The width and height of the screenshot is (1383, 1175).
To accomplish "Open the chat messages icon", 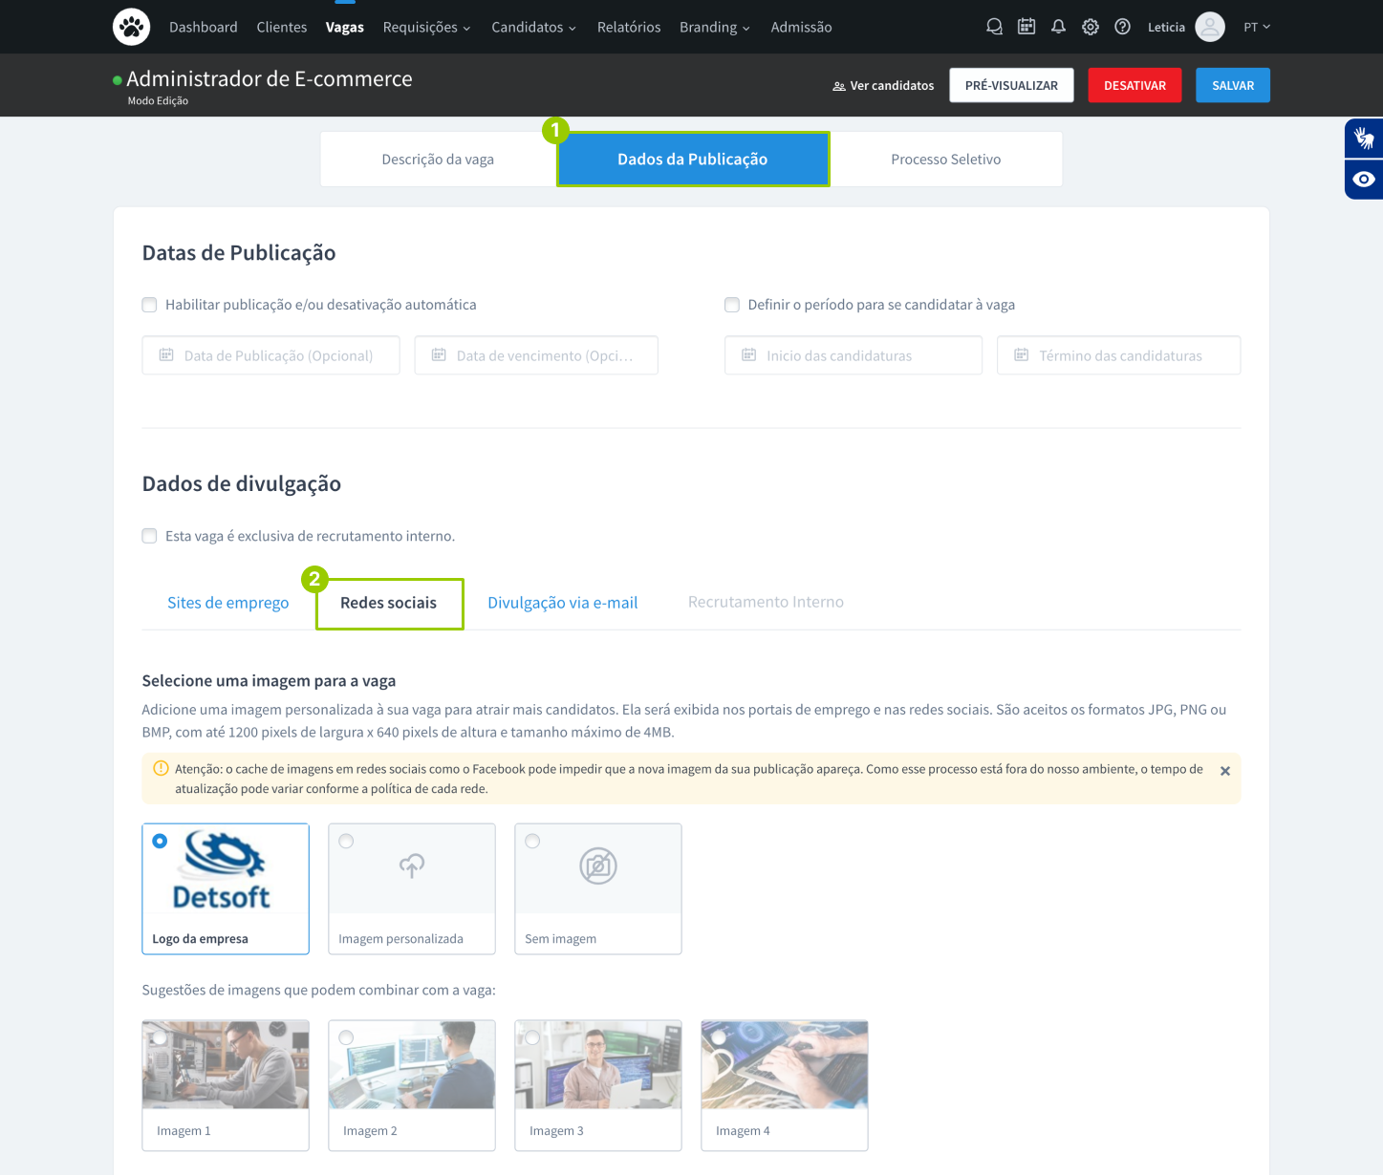I will click(994, 27).
